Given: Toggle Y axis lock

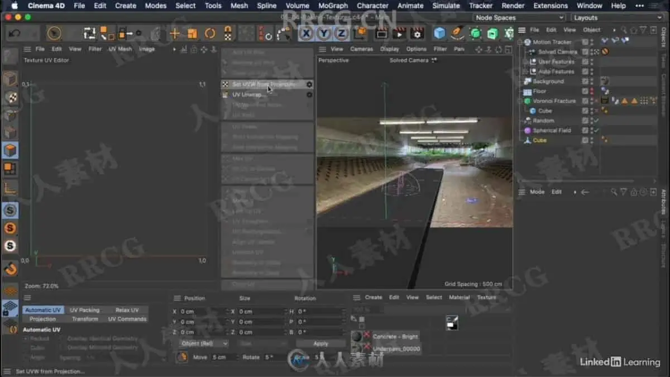Looking at the screenshot, I should [324, 34].
